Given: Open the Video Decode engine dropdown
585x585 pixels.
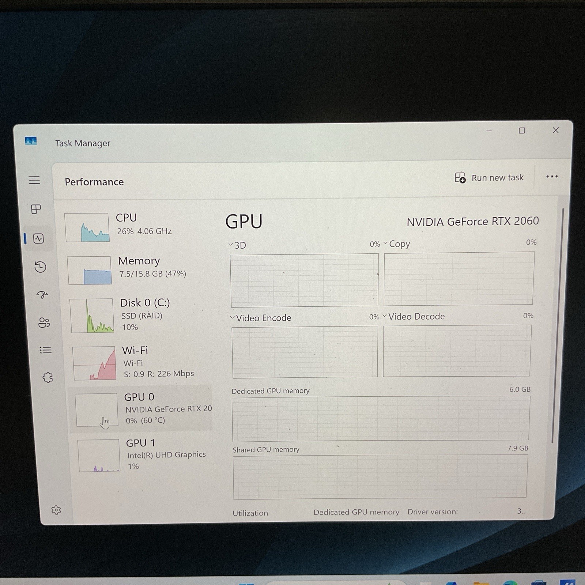Looking at the screenshot, I should tap(414, 317).
